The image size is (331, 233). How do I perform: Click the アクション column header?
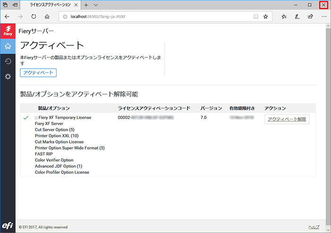(x=275, y=108)
